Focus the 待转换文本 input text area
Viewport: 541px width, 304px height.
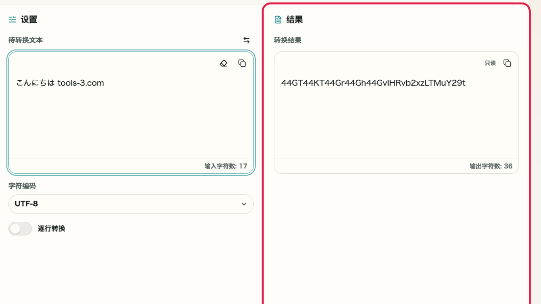click(x=131, y=114)
